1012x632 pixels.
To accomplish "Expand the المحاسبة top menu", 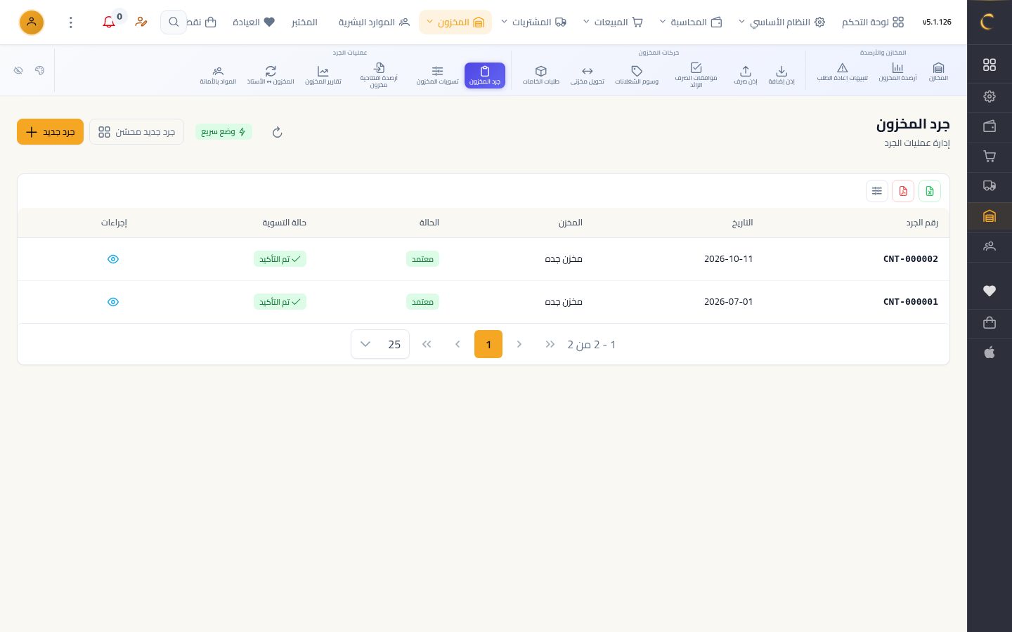I will click(691, 22).
